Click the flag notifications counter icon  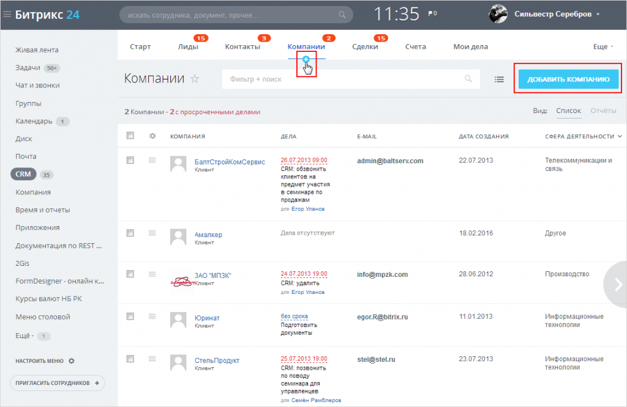[433, 13]
